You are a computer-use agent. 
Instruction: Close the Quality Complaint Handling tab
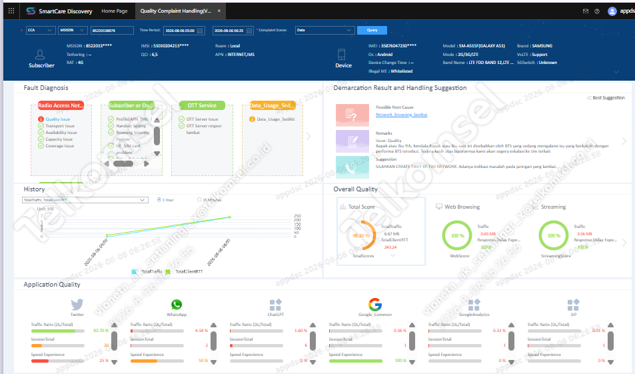coord(219,11)
